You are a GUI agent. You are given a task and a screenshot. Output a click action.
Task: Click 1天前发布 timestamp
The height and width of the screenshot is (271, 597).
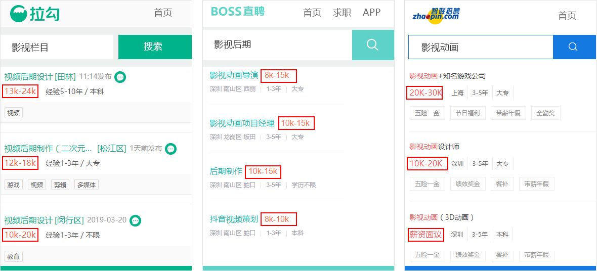[x=146, y=149]
